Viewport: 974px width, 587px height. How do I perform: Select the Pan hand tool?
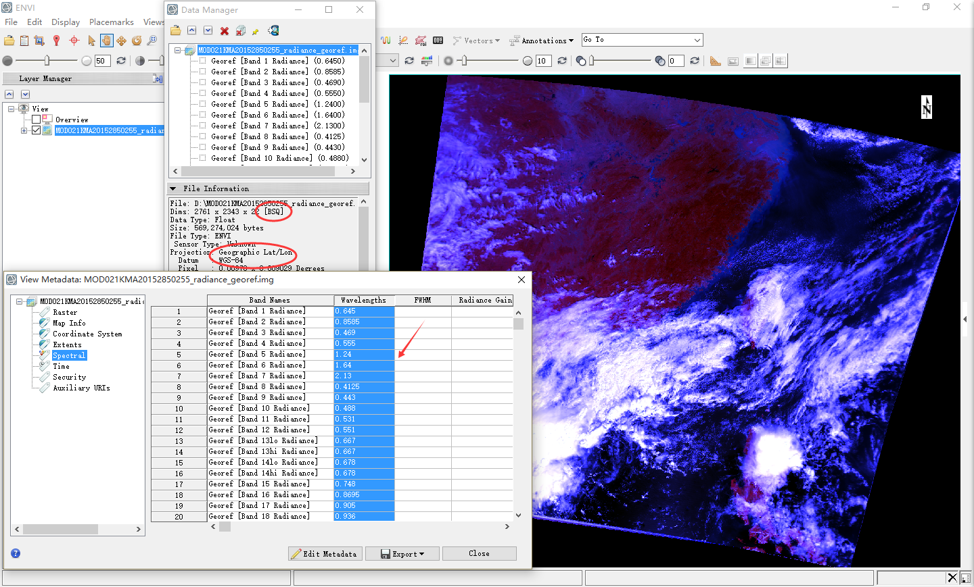(x=106, y=41)
